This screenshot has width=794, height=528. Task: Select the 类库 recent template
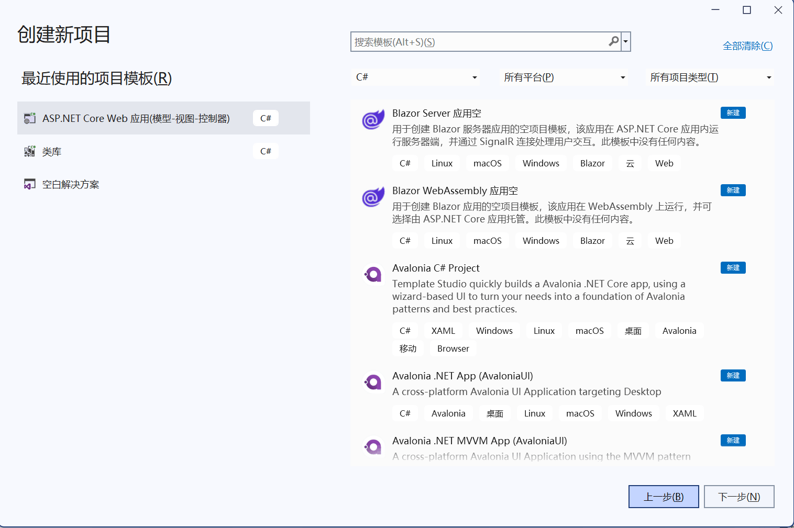pos(163,151)
